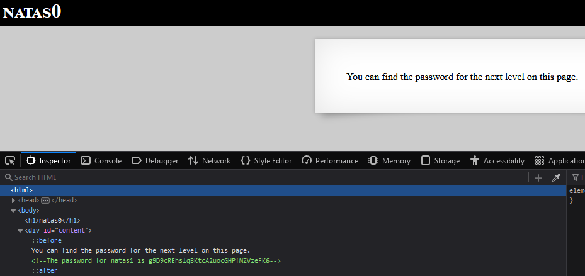Image resolution: width=585 pixels, height=276 pixels.
Task: Activate the element picker tool
Action: [x=9, y=160]
